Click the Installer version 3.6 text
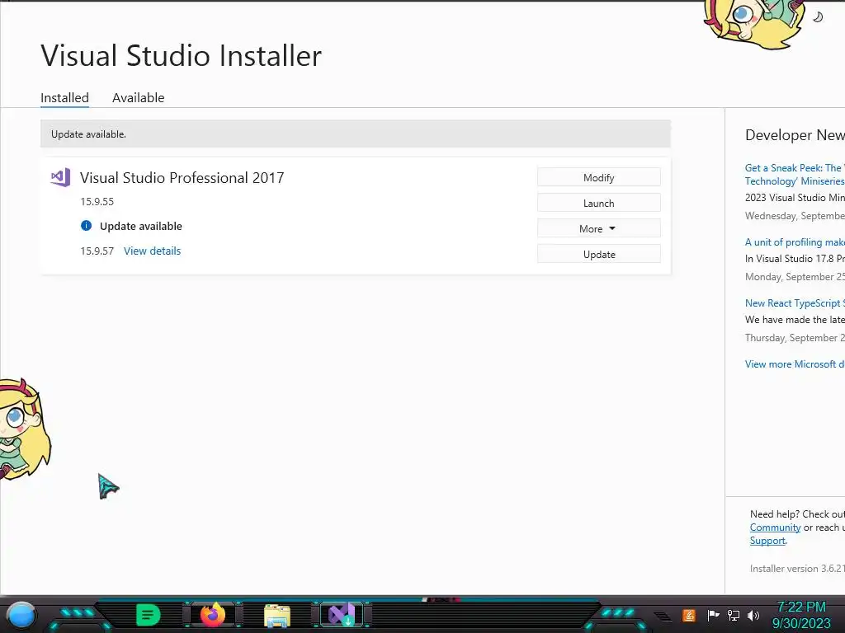This screenshot has width=845, height=633. pos(797,569)
